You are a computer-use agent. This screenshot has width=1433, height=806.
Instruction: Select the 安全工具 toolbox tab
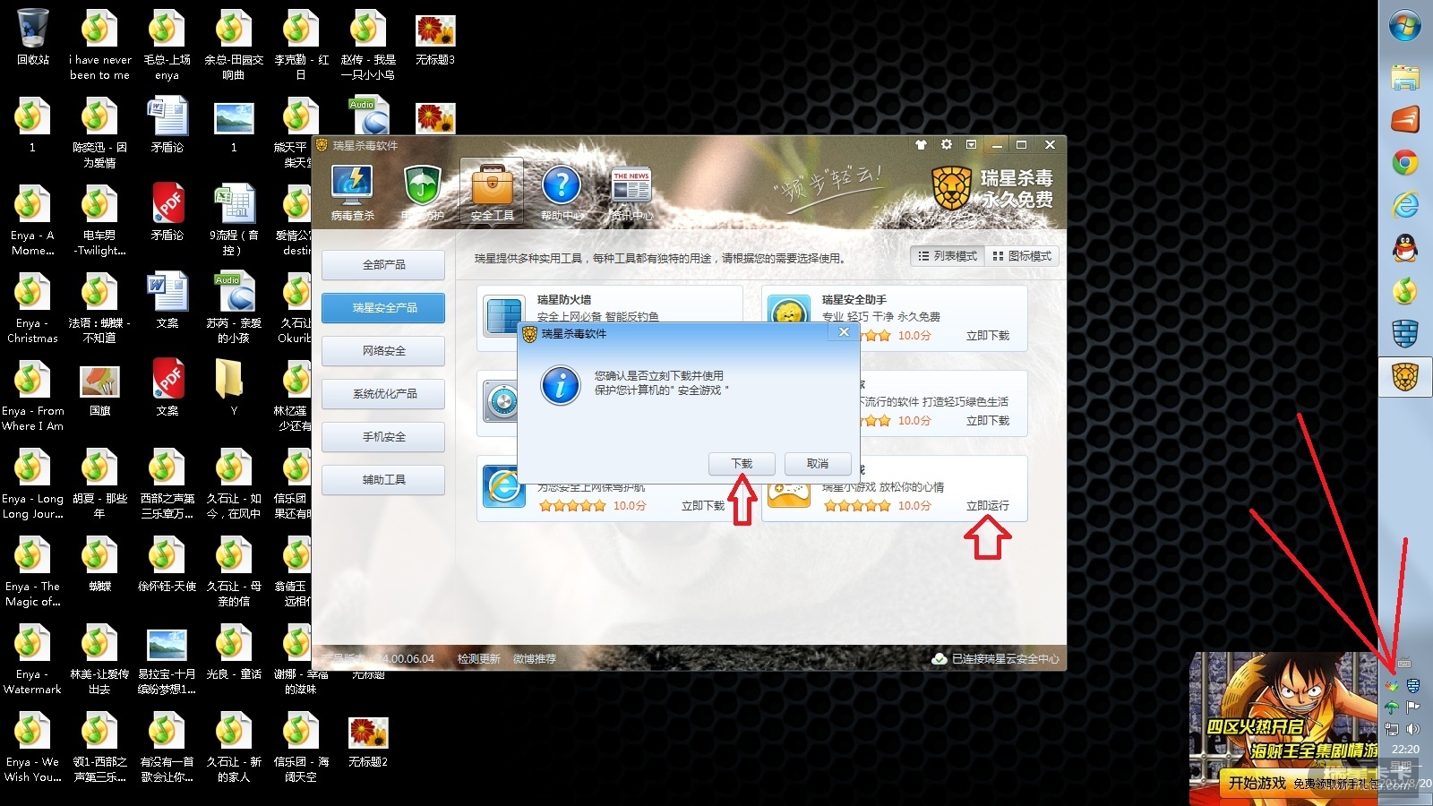[x=492, y=192]
